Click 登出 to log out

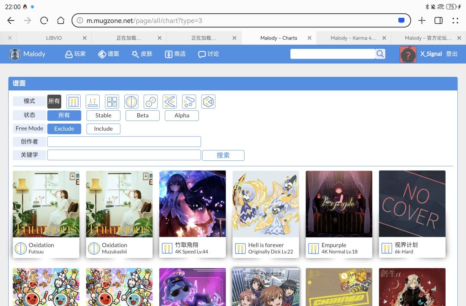tap(452, 54)
